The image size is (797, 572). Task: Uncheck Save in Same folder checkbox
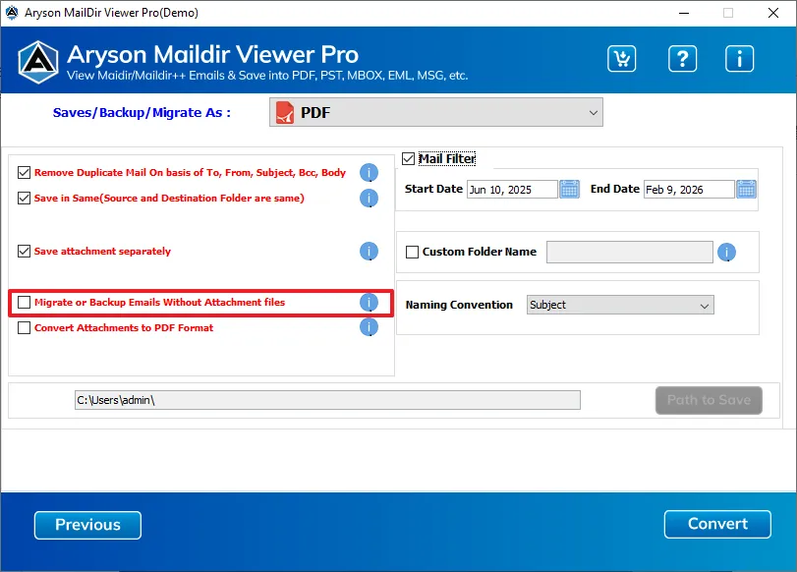[24, 198]
